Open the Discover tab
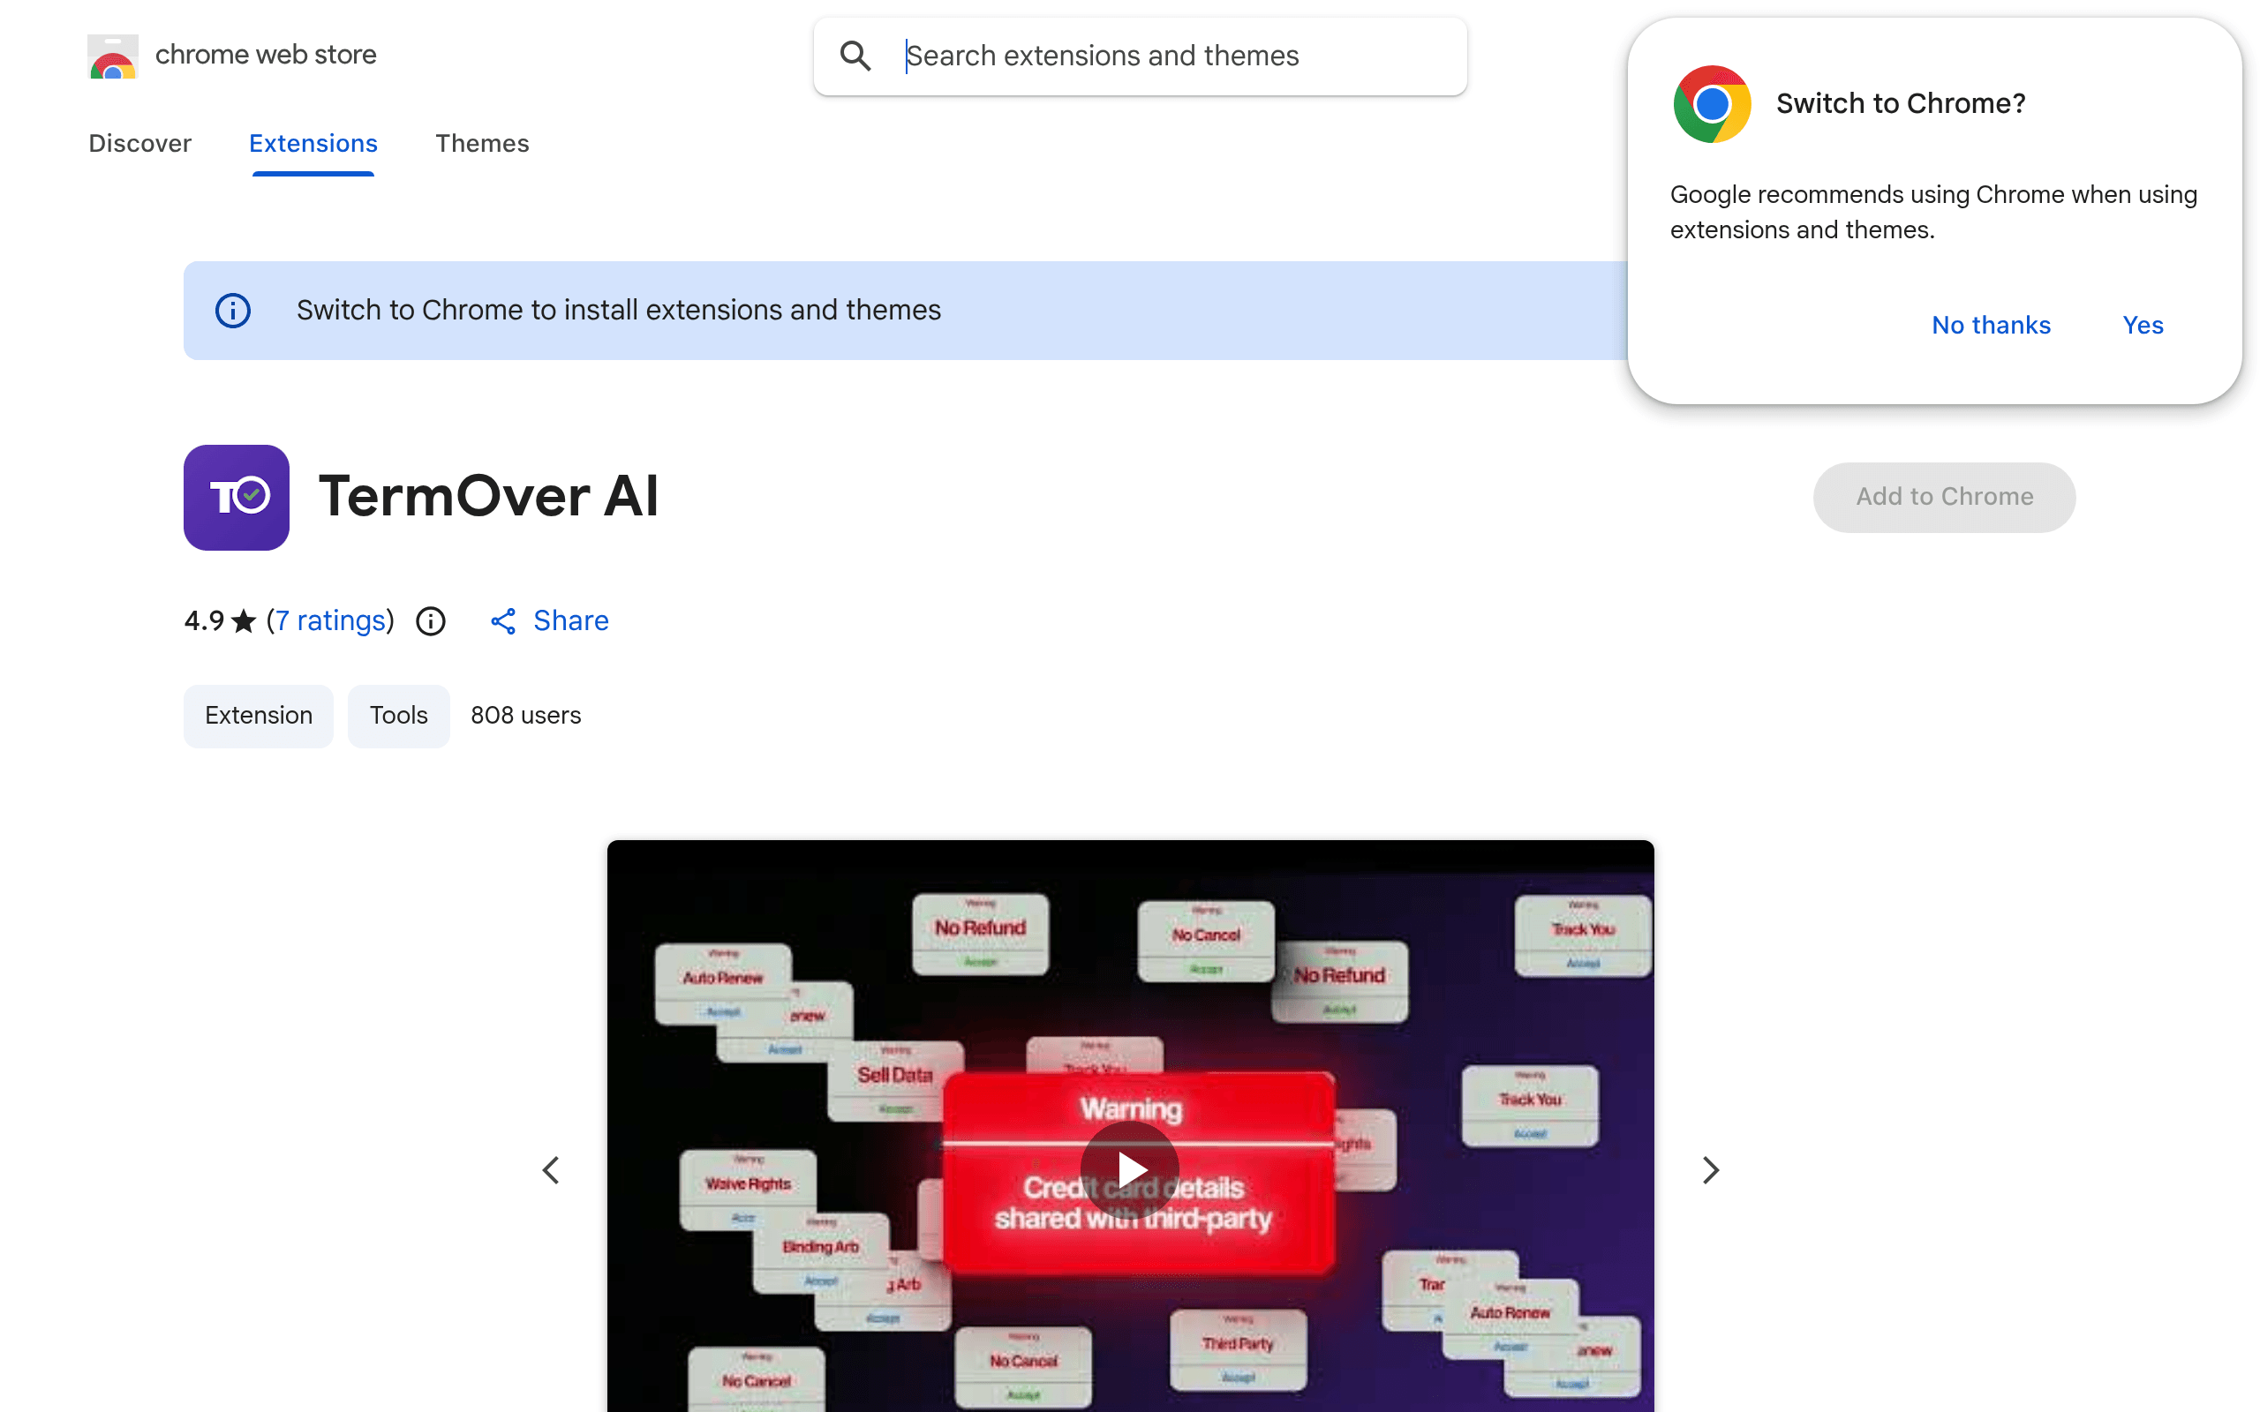Image resolution: width=2260 pixels, height=1412 pixels. pos(140,143)
